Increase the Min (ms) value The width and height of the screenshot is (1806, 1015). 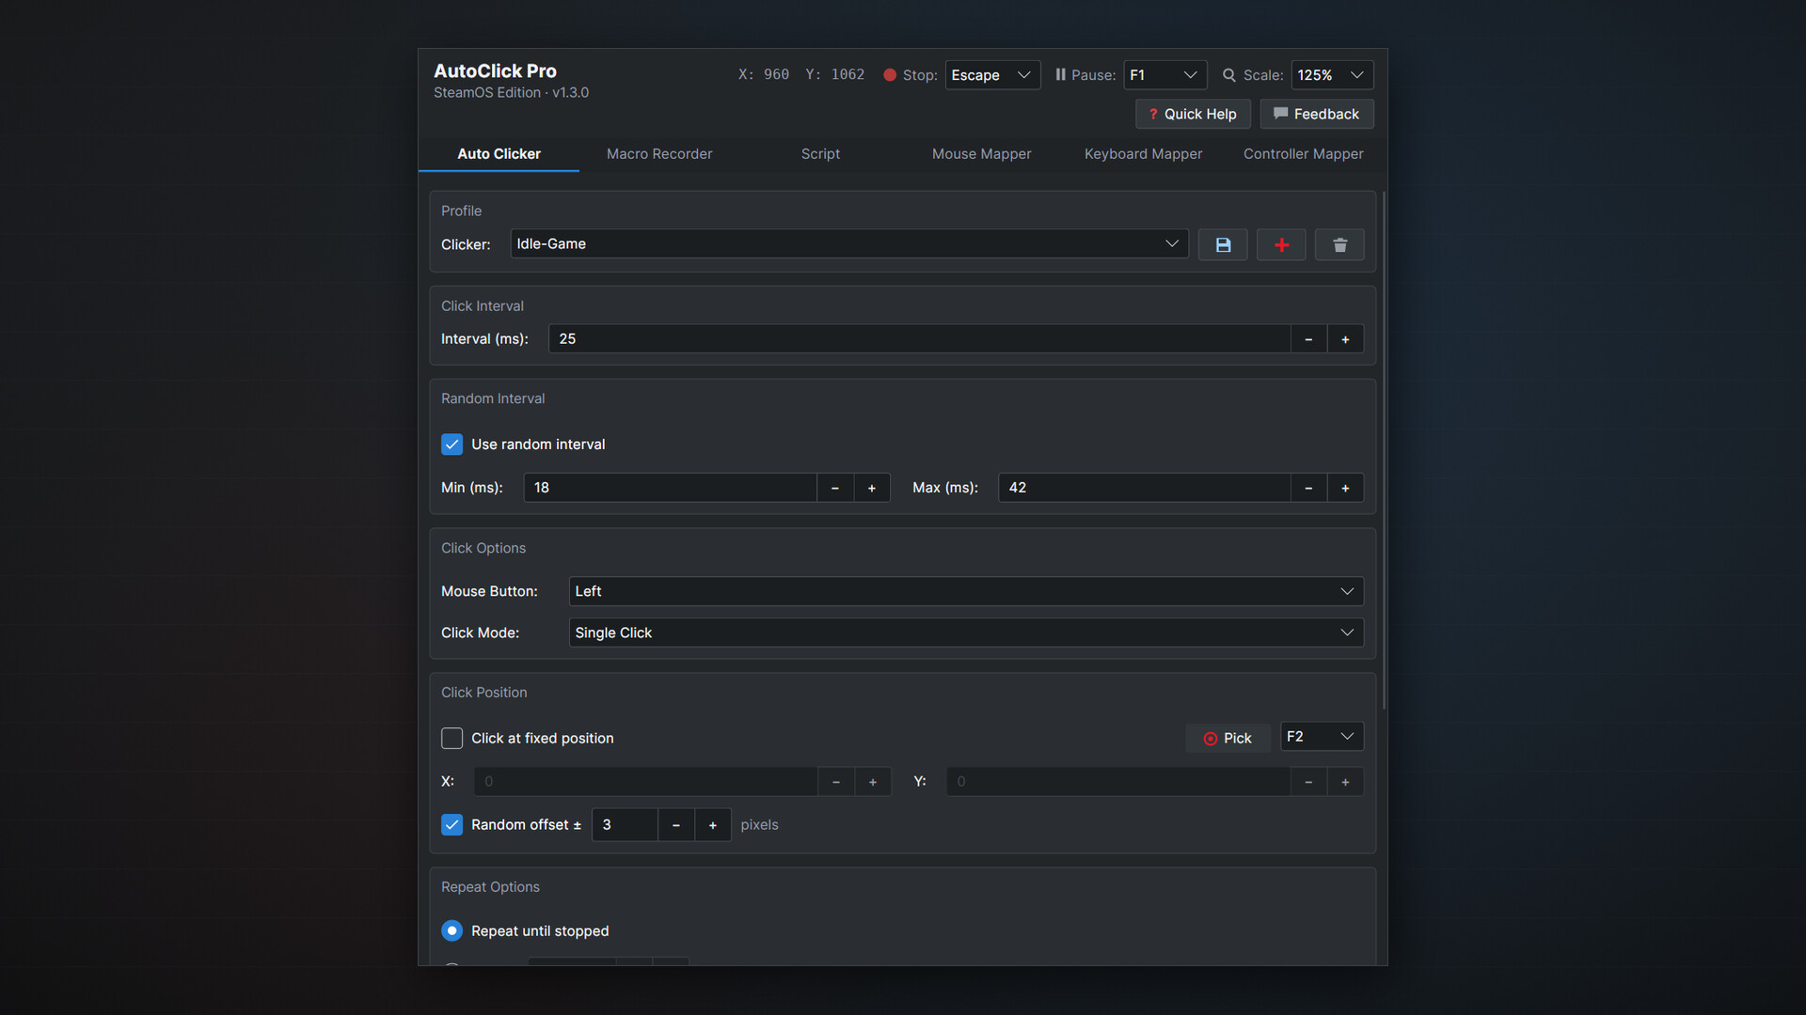point(872,488)
